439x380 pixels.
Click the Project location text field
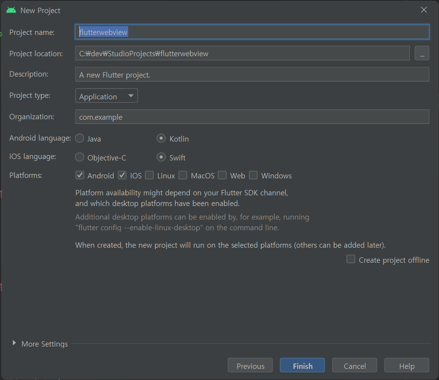click(242, 53)
